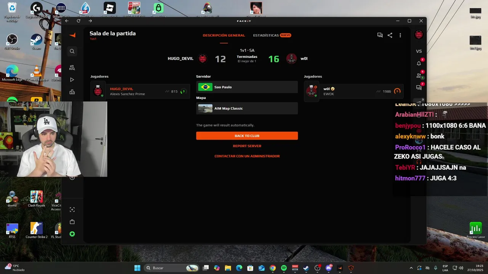Open Clash Royale desktop shortcut
Image resolution: width=488 pixels, height=274 pixels.
37,199
